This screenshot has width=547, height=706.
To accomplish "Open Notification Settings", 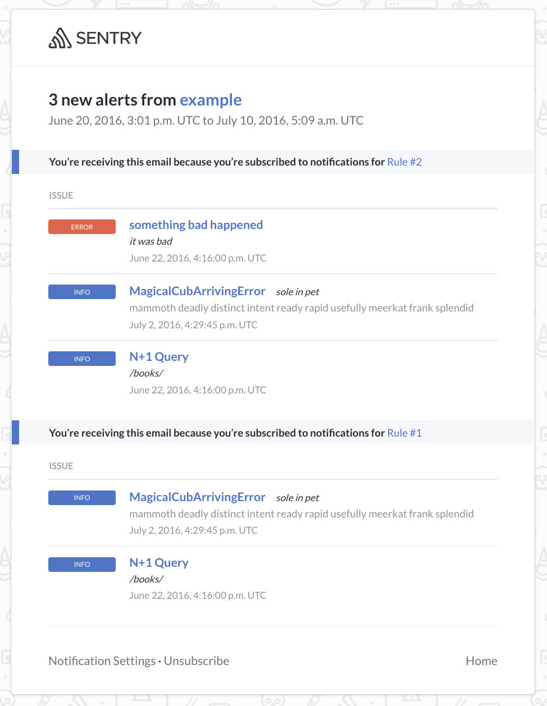I will pos(102,661).
